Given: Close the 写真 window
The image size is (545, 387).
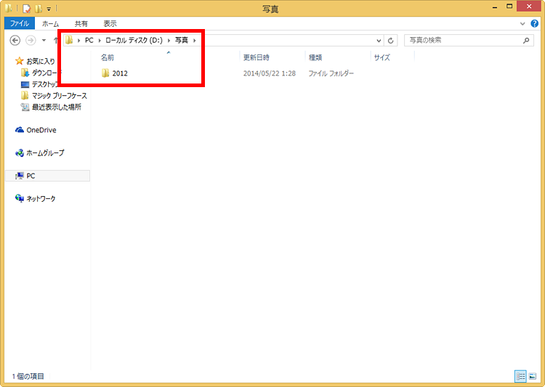Looking at the screenshot, I should (x=529, y=7).
